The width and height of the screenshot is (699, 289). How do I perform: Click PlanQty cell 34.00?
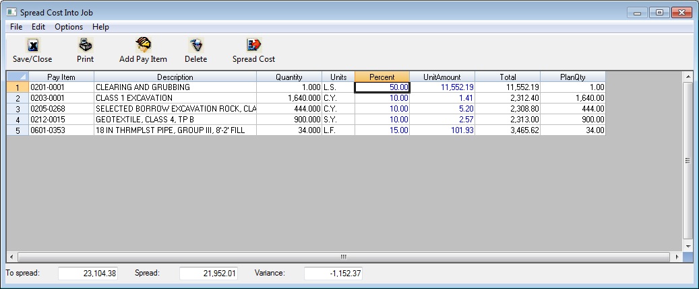(573, 130)
